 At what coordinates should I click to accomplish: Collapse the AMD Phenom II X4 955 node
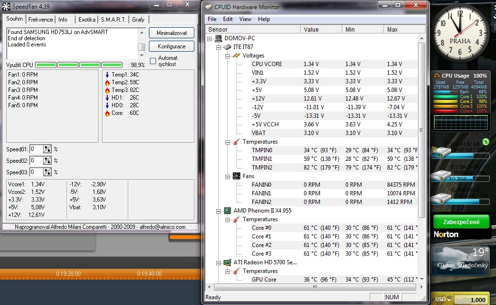pos(219,211)
